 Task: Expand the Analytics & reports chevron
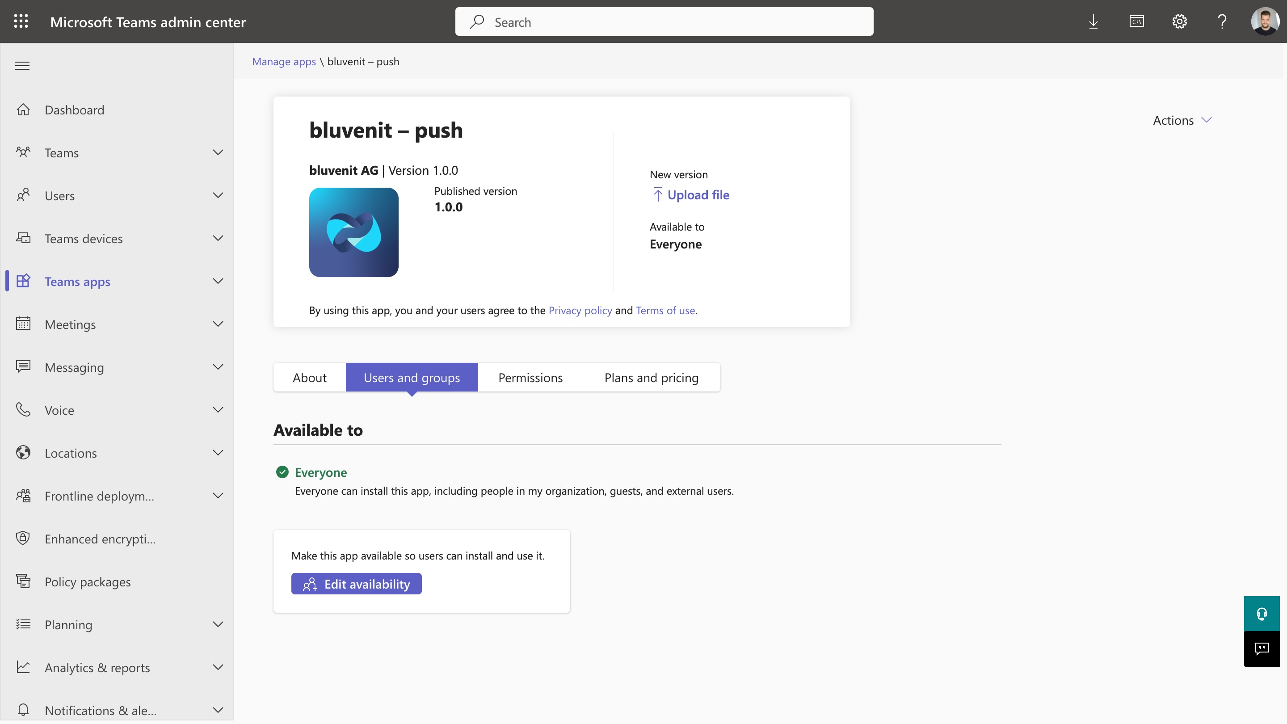[218, 668]
